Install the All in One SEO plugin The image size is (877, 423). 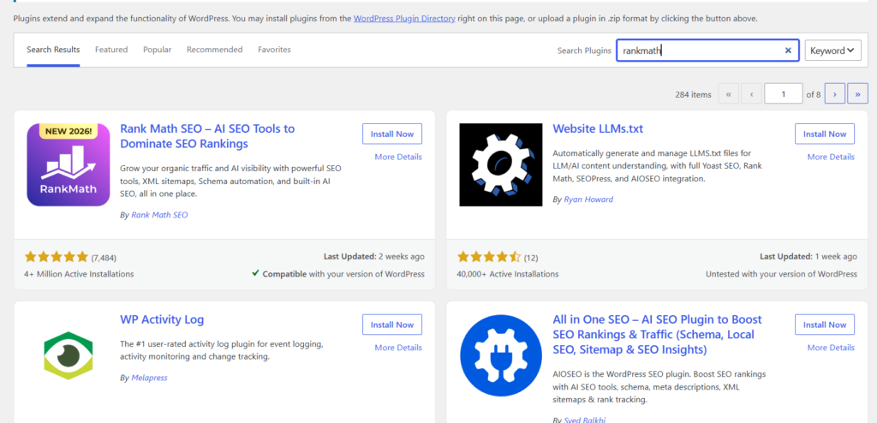pyautogui.click(x=825, y=325)
